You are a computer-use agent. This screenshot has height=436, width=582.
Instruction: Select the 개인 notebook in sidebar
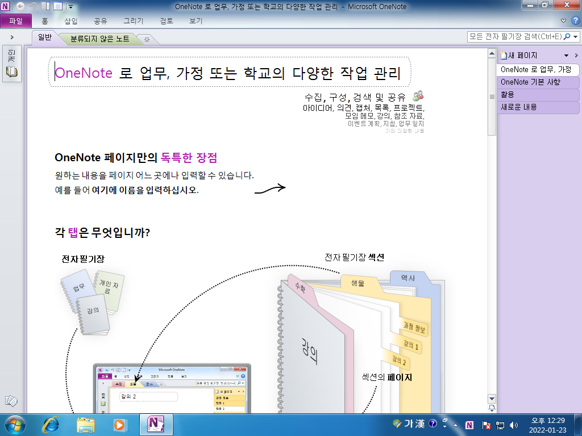click(x=11, y=64)
